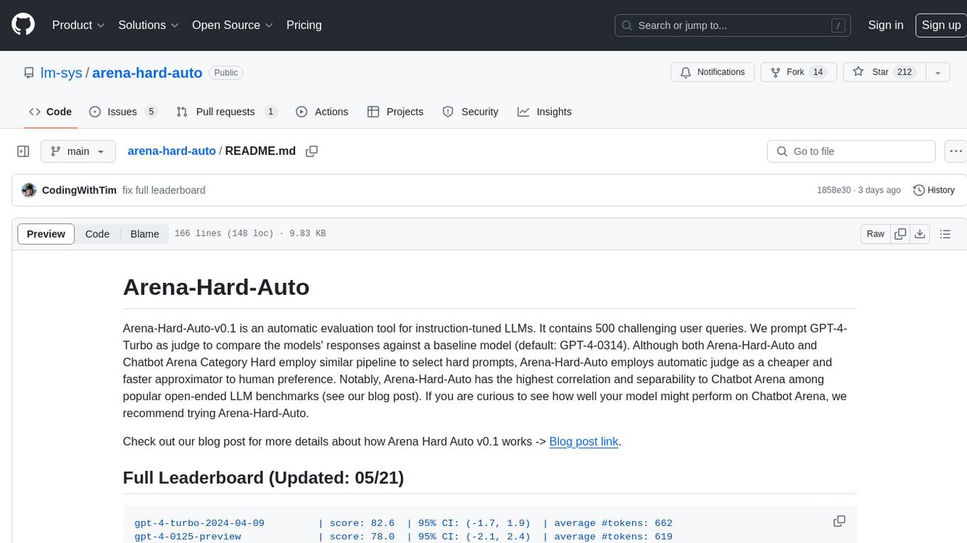
Task: Click the gpt-4-turbo-2024-04-09 leaderboard row
Action: tap(403, 523)
